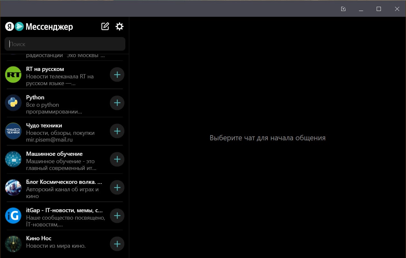The height and width of the screenshot is (258, 406).
Task: Click the mir.pisem@mail.ru text
Action: point(49,140)
